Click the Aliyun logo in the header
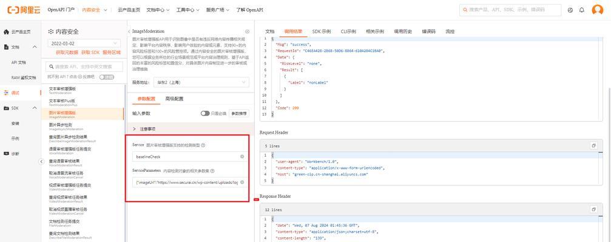This screenshot has height=242, width=611. click(x=24, y=10)
